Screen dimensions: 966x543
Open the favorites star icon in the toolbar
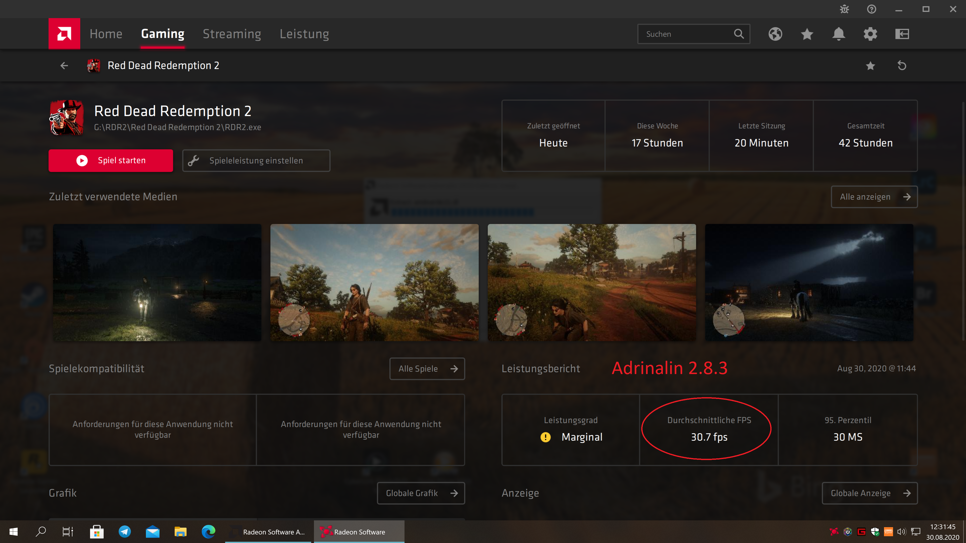(x=807, y=34)
